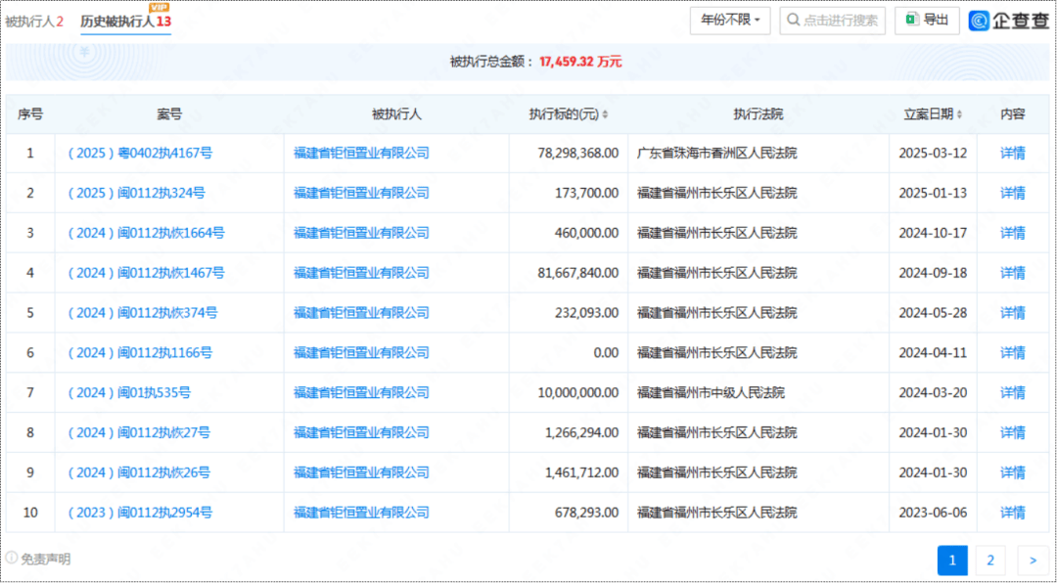Click the 企查查 logo icon

tap(981, 21)
